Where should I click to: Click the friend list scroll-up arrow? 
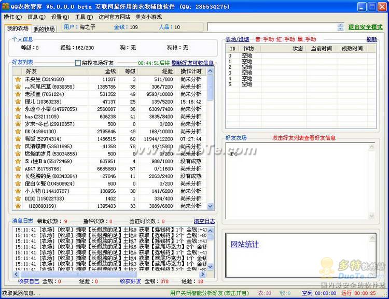[x=210, y=71]
